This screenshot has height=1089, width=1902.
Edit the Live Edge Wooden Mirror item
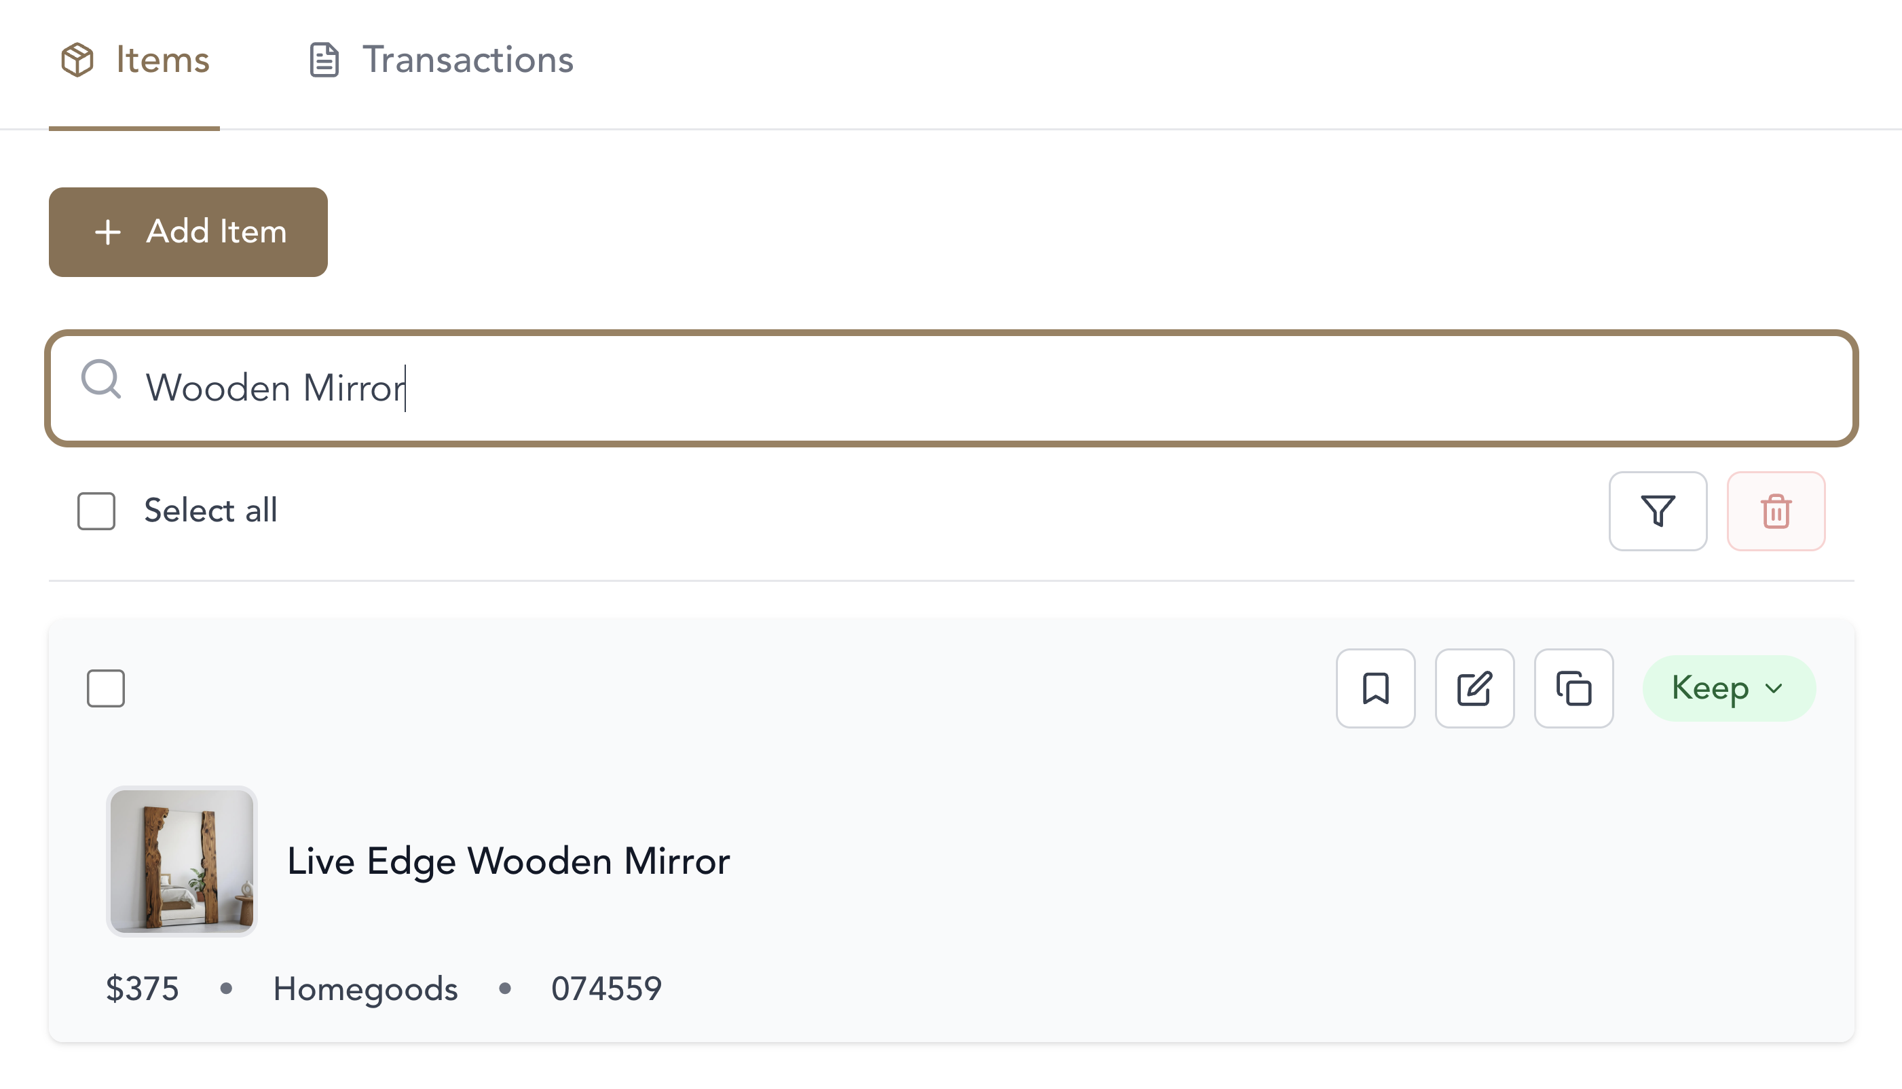point(1474,688)
